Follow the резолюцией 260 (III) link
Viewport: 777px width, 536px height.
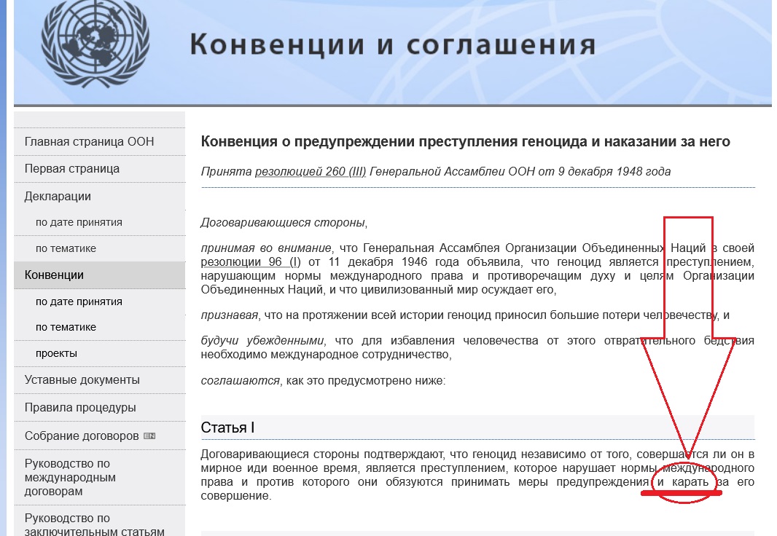[311, 172]
